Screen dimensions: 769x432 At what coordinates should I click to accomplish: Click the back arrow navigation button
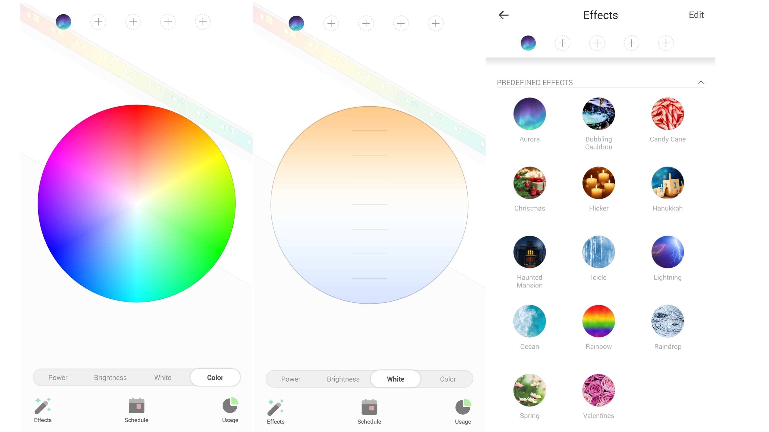[503, 15]
